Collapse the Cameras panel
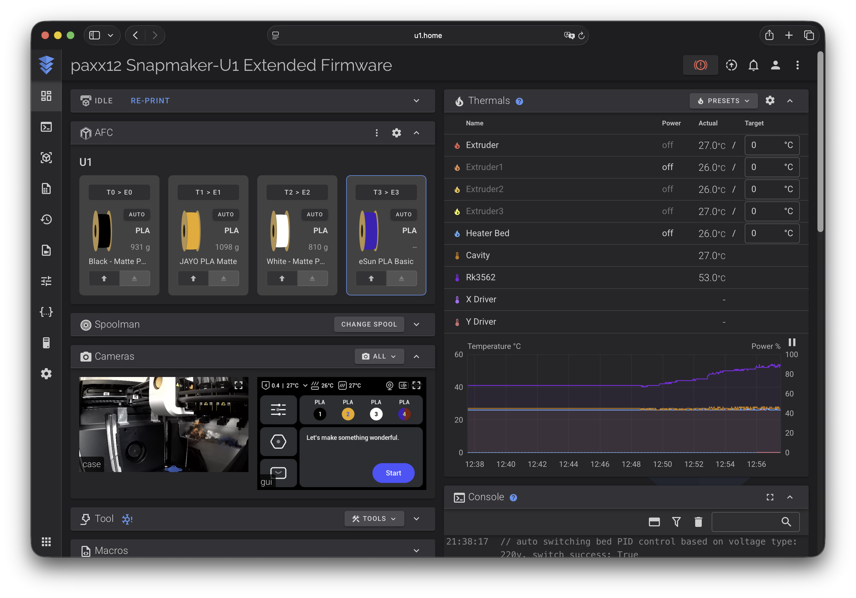The image size is (856, 598). 416,357
